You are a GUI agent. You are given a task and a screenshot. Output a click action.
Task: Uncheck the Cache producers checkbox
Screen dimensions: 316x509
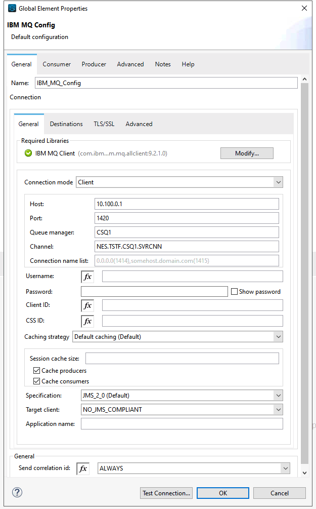point(36,370)
